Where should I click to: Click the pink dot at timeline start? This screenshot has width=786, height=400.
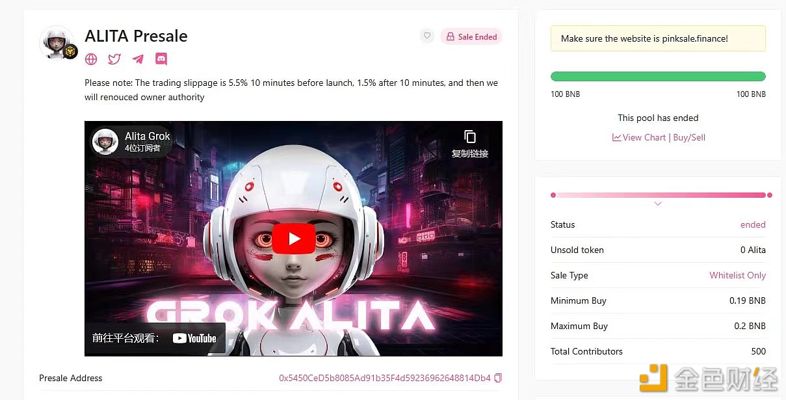click(x=553, y=195)
